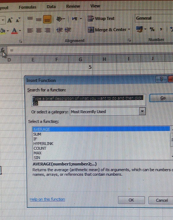Click the Insert Function fx icon

[x=3, y=50]
